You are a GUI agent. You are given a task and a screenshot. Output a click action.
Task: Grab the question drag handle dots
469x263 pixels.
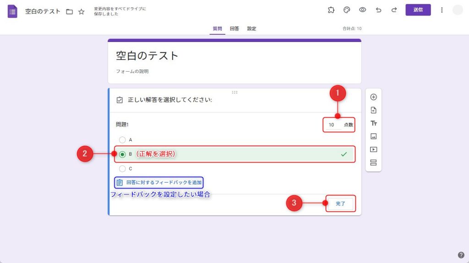click(x=234, y=92)
